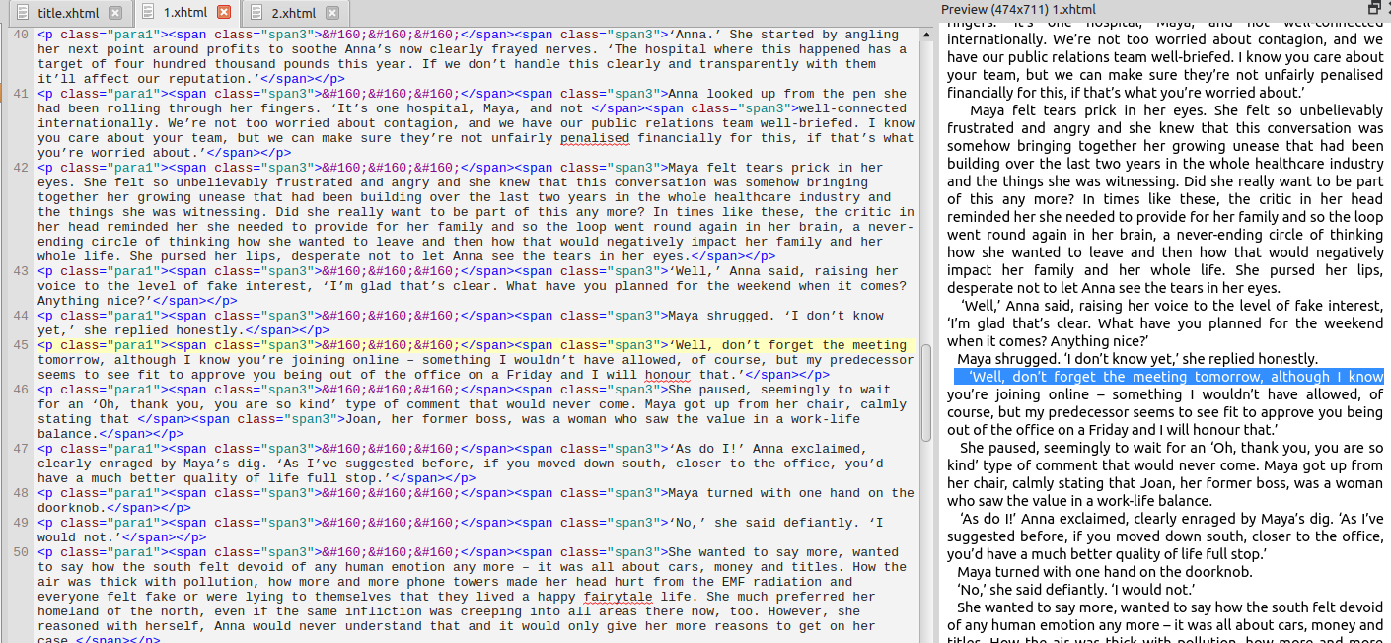Image resolution: width=1391 pixels, height=643 pixels.
Task: Click line number 48 in the gutter
Action: 21,493
